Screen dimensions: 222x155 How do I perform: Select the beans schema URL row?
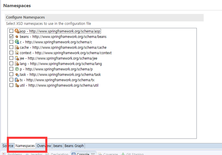click(x=63, y=37)
